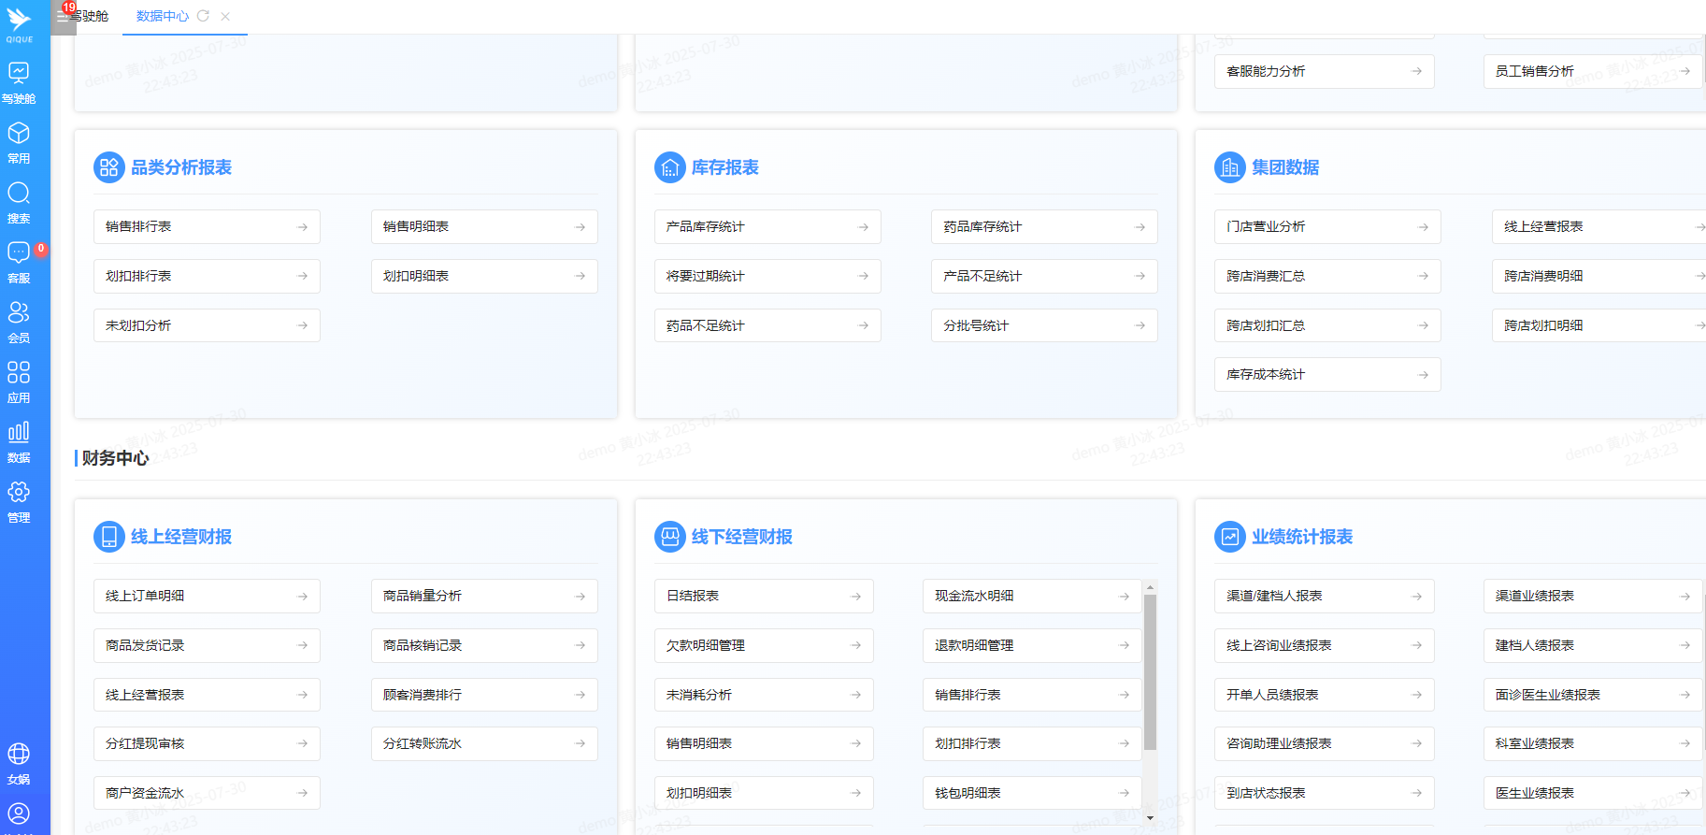Click the arrow on 日结报表 entry
The width and height of the screenshot is (1706, 835).
[x=855, y=597]
